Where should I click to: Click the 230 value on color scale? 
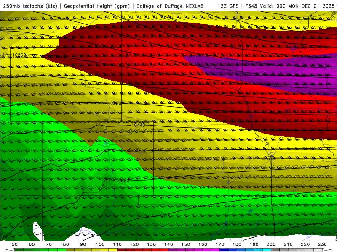tap(323, 244)
